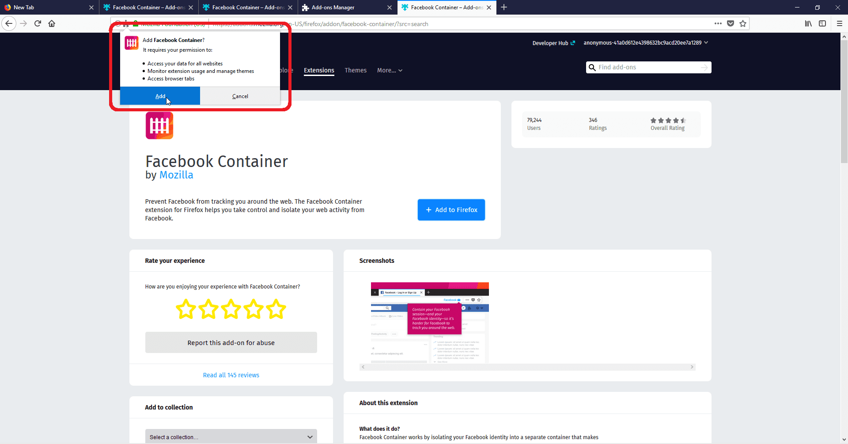
Task: Go back using the browser back arrow
Action: point(9,23)
